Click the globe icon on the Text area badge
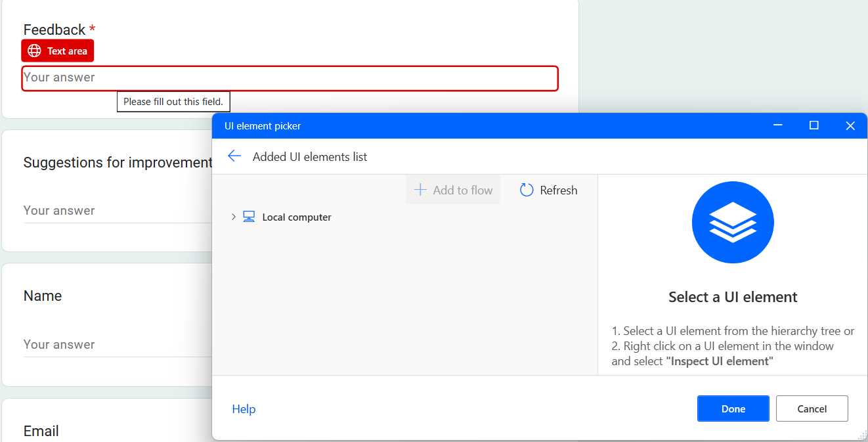The width and height of the screenshot is (868, 442). (33, 51)
